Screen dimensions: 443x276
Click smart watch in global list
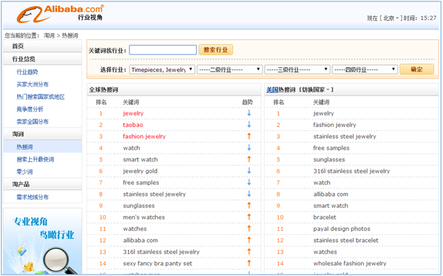coord(140,159)
